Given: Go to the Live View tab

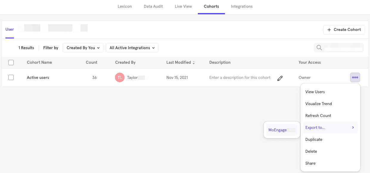Looking at the screenshot, I should [x=183, y=6].
